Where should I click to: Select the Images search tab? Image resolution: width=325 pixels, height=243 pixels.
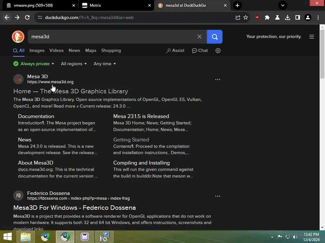tap(37, 50)
